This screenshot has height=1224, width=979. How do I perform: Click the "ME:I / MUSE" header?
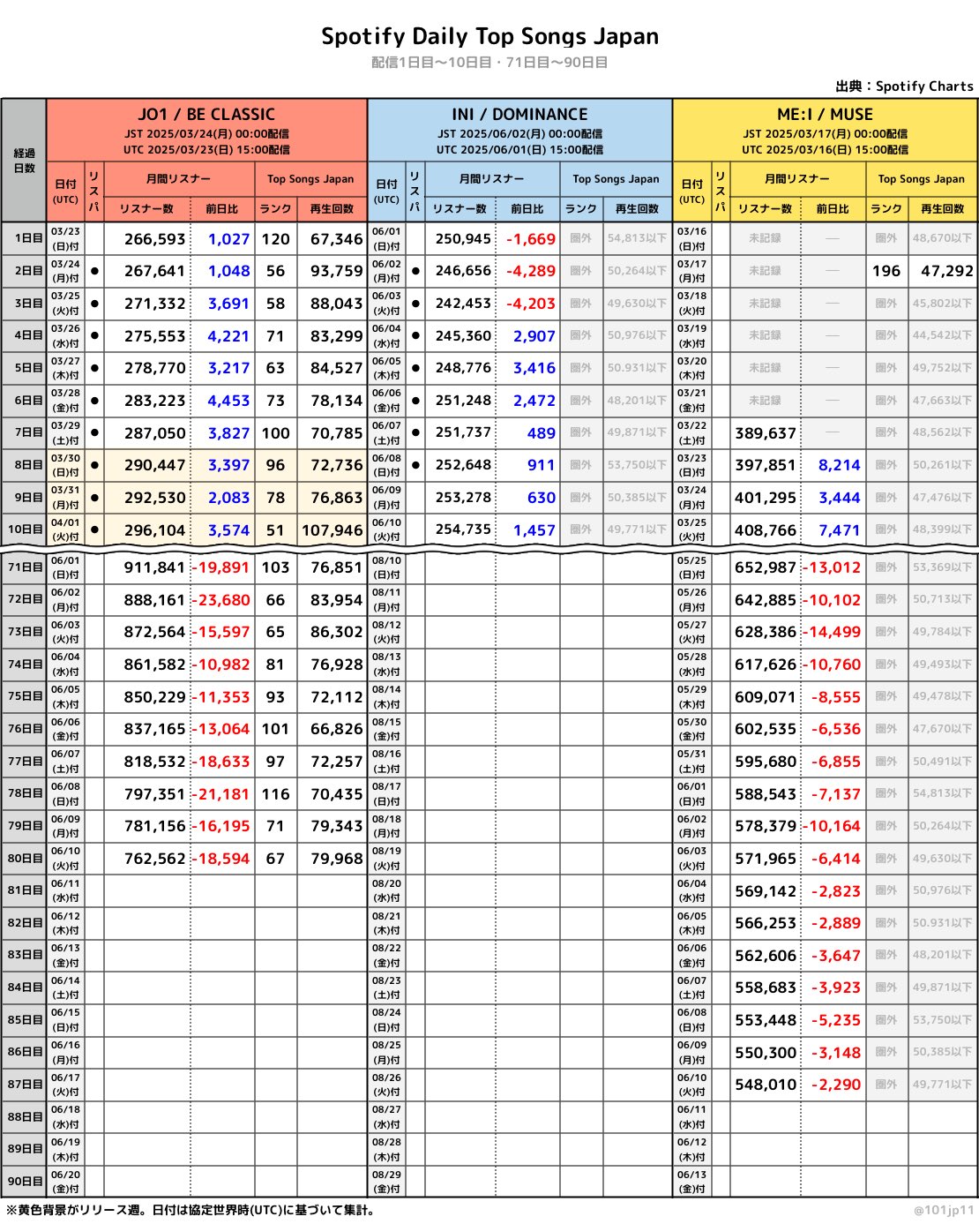pyautogui.click(x=825, y=114)
